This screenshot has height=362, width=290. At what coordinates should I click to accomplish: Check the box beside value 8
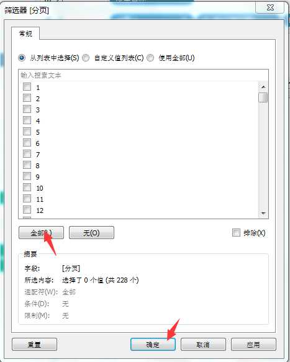pyautogui.click(x=27, y=165)
